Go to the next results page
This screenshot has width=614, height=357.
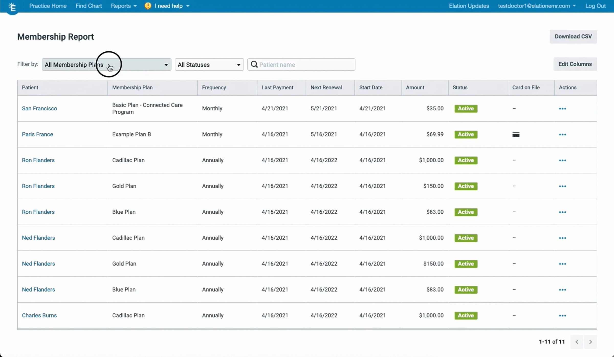coord(590,342)
